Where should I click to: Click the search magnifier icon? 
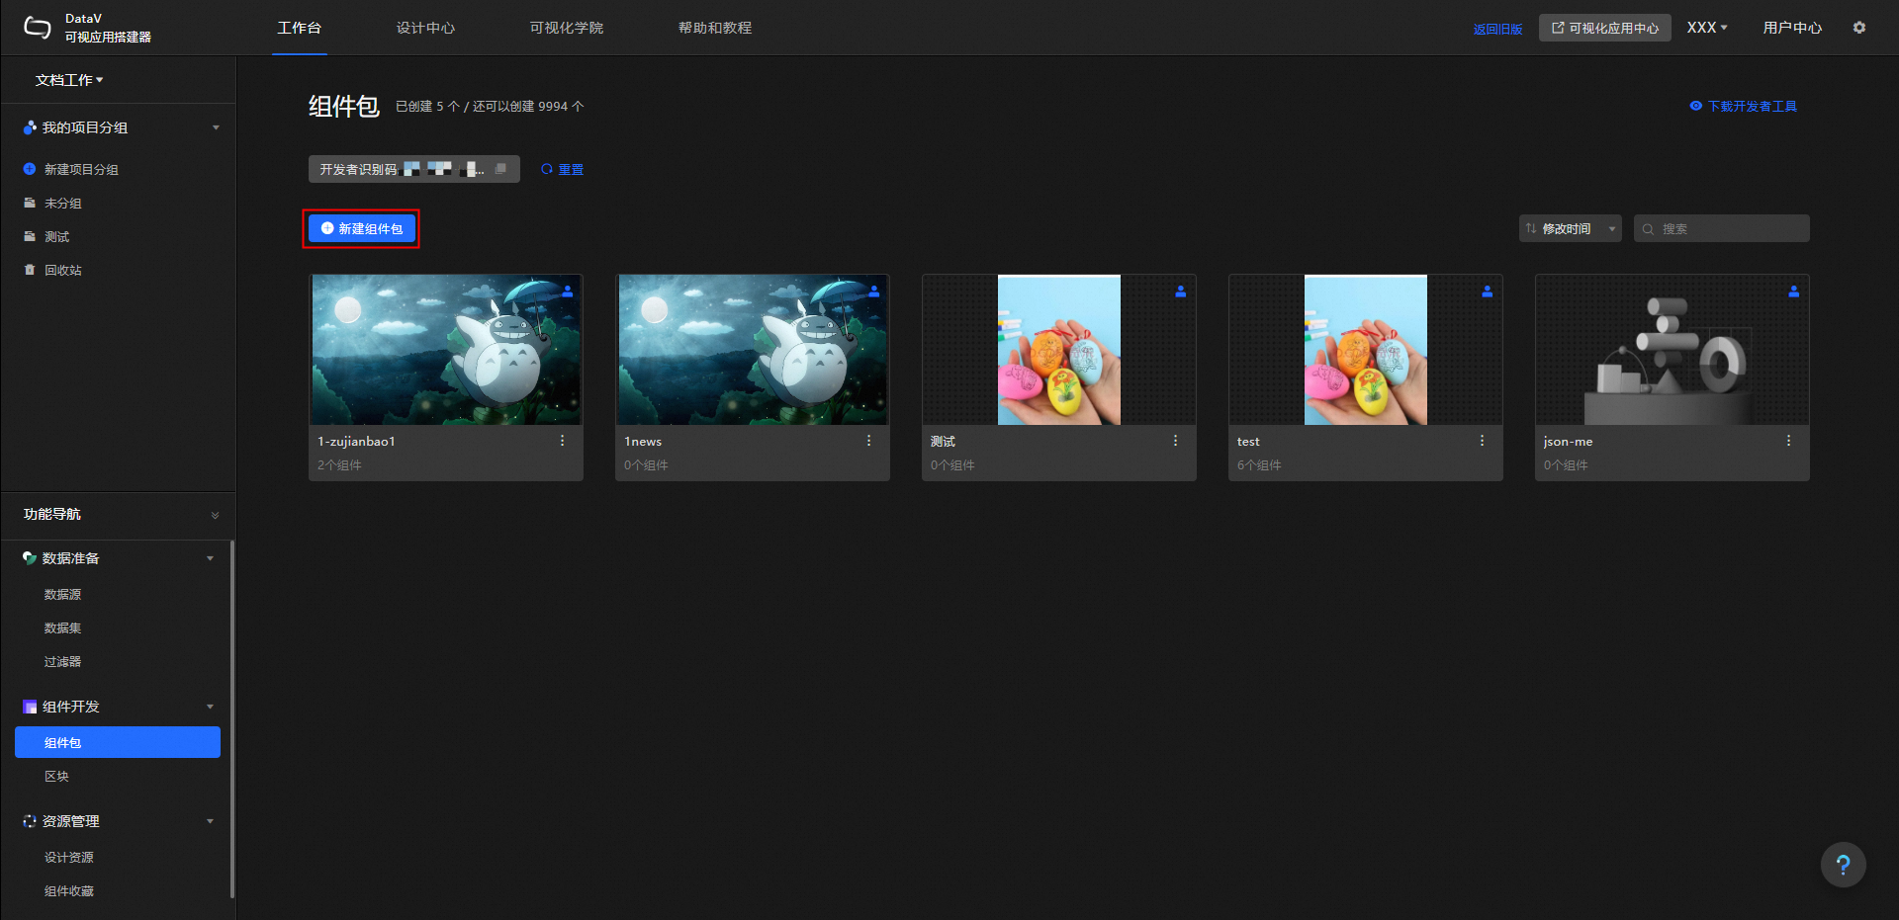tap(1648, 229)
